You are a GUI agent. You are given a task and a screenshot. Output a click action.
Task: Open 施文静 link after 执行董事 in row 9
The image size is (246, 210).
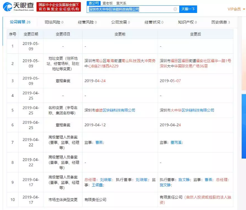184,180
